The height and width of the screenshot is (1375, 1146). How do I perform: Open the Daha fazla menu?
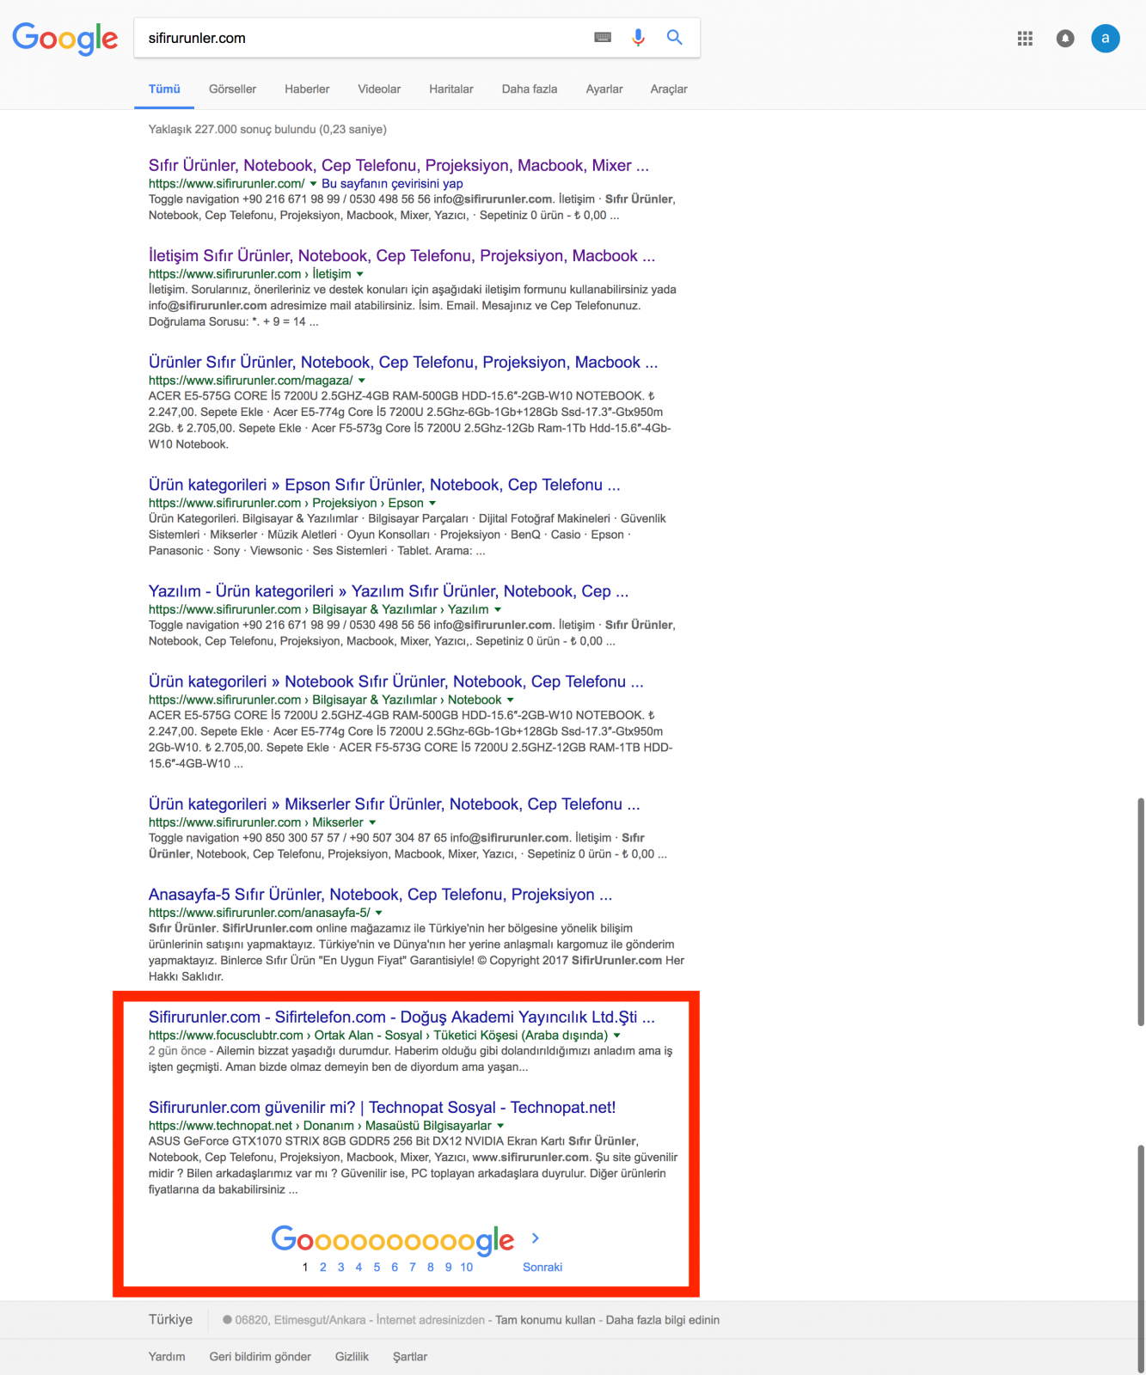530,89
